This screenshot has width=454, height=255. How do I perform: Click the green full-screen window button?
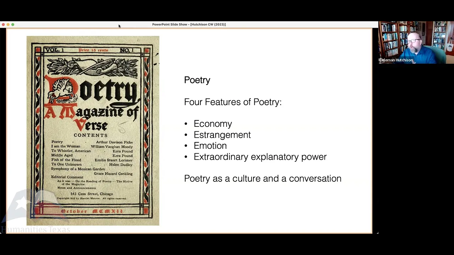coord(13,24)
